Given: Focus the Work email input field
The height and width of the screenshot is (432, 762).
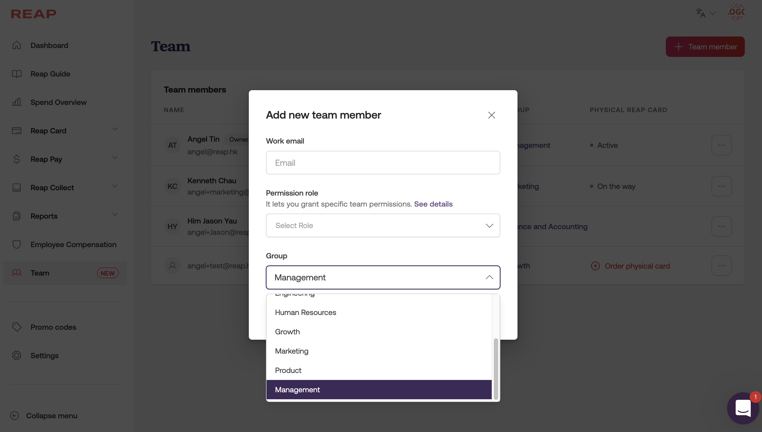Looking at the screenshot, I should point(383,163).
